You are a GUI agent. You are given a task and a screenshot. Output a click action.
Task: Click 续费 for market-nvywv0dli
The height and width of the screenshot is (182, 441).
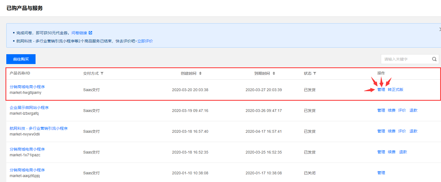click(392, 131)
